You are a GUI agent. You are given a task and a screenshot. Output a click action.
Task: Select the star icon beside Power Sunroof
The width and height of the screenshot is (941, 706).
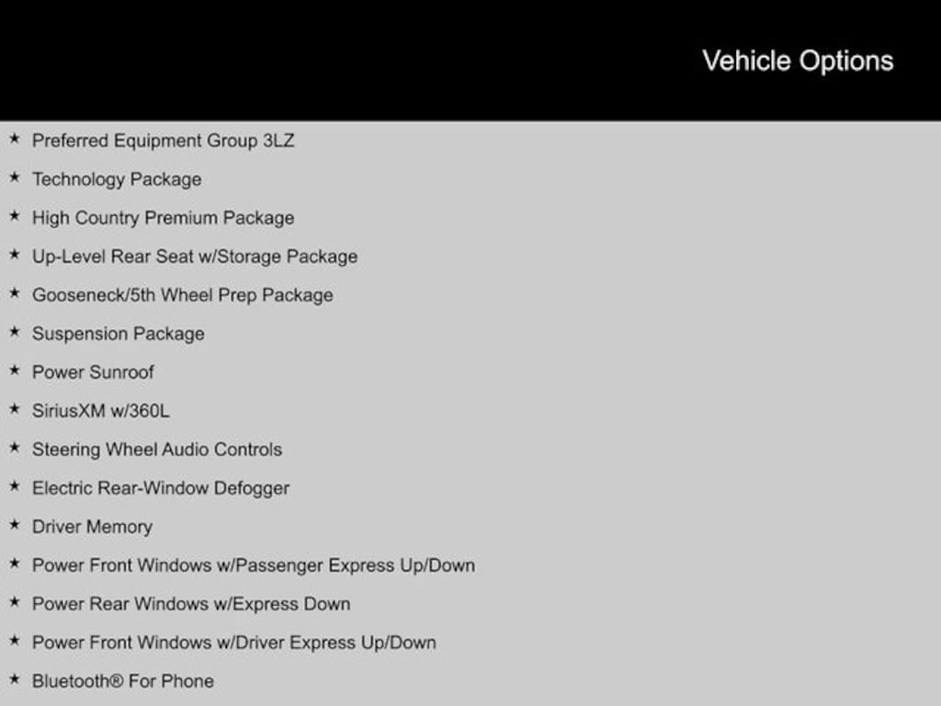(x=14, y=371)
